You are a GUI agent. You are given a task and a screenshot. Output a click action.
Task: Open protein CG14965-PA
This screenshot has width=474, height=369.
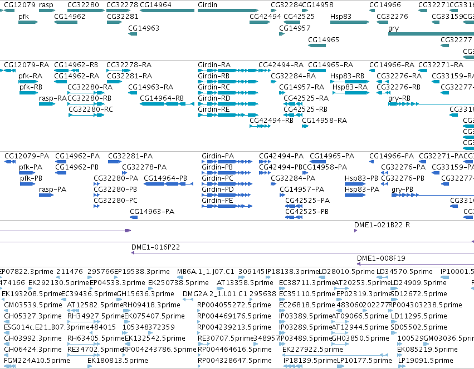click(332, 156)
